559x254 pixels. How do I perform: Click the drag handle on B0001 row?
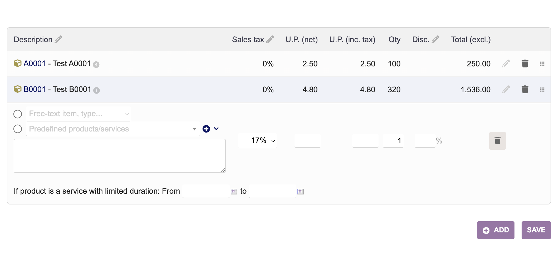pyautogui.click(x=542, y=90)
